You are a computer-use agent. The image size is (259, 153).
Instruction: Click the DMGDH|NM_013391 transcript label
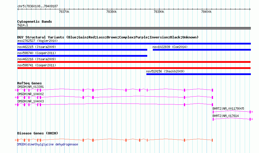(31, 87)
